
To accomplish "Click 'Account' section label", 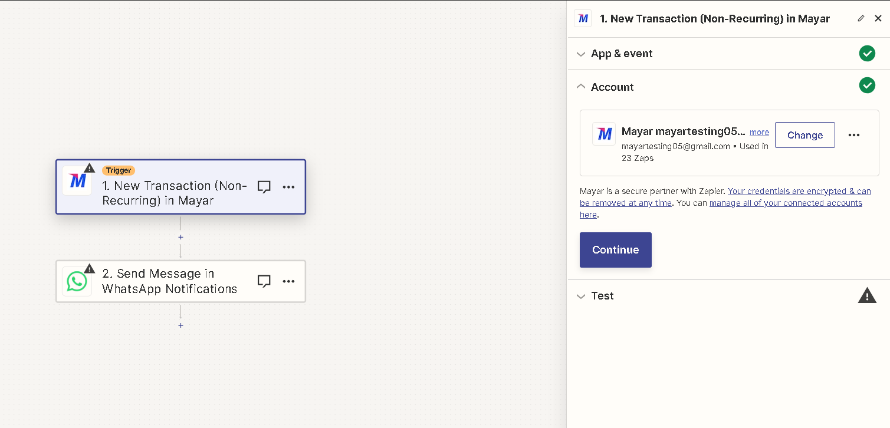I will (612, 87).
